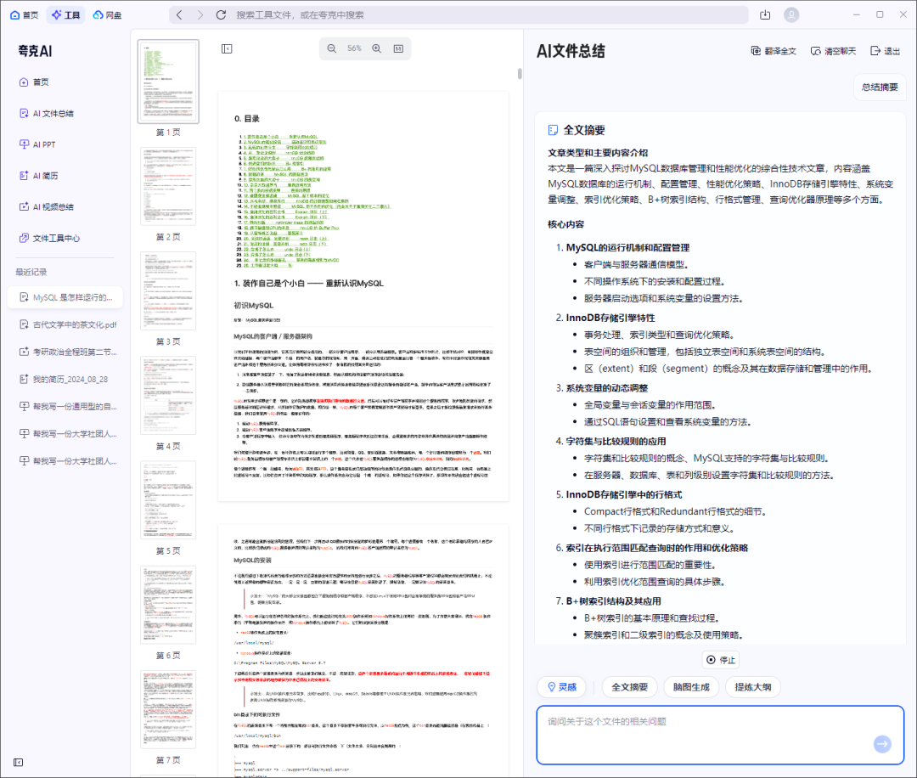Viewport: 917px width, 778px height.
Task: Toggle the thumbnail panel icon
Action: [227, 49]
